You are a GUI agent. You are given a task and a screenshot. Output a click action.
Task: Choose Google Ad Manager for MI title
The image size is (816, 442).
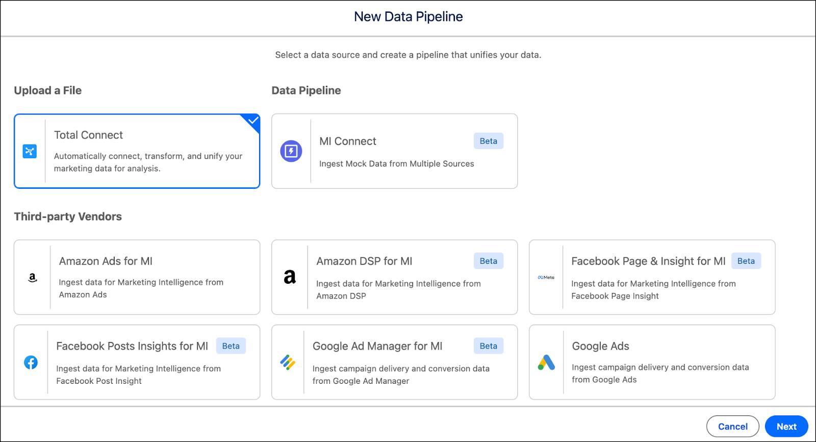point(377,346)
